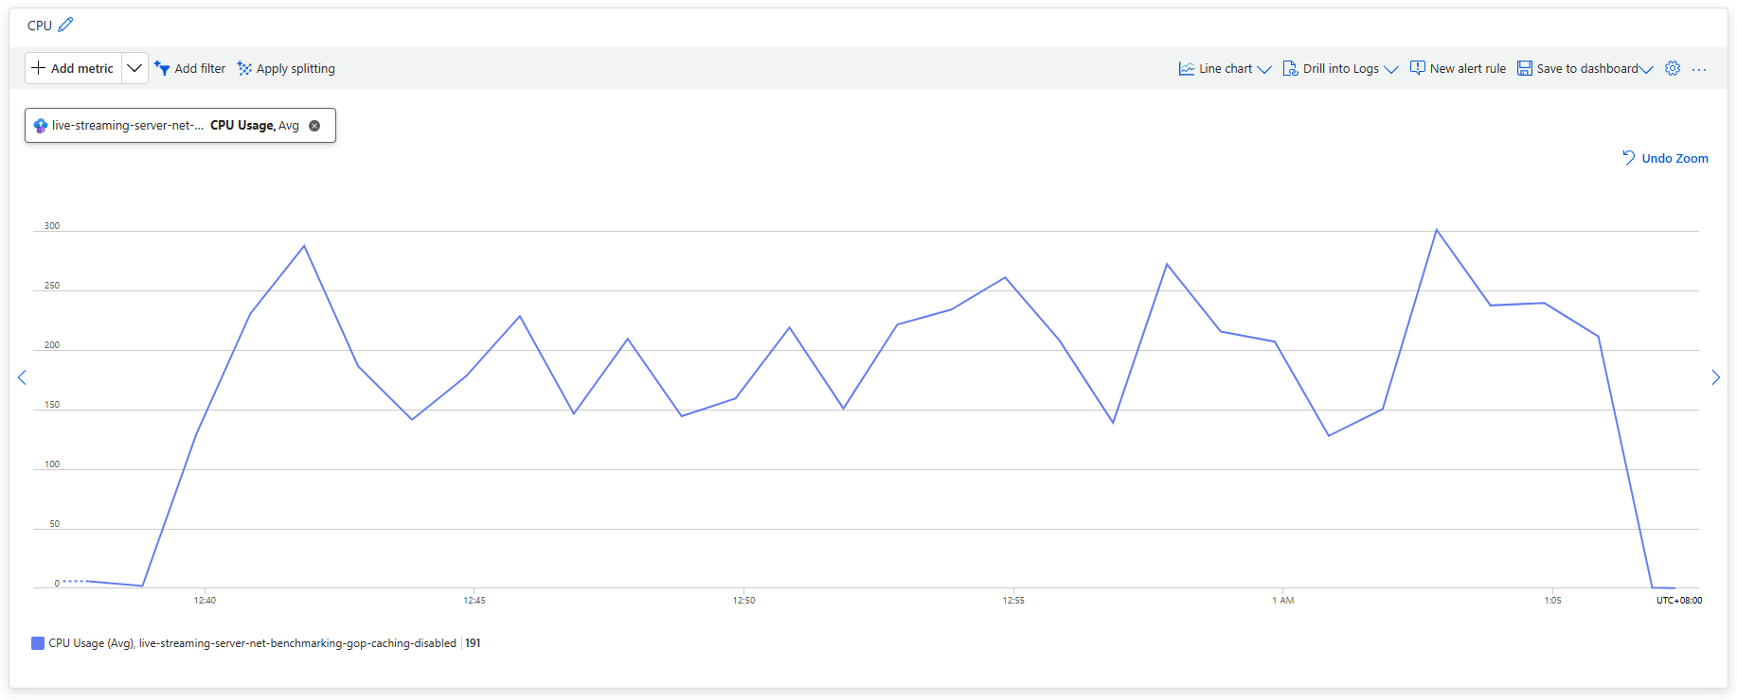The width and height of the screenshot is (1737, 700).
Task: Expand Drill into Logs menu
Action: pos(1340,68)
